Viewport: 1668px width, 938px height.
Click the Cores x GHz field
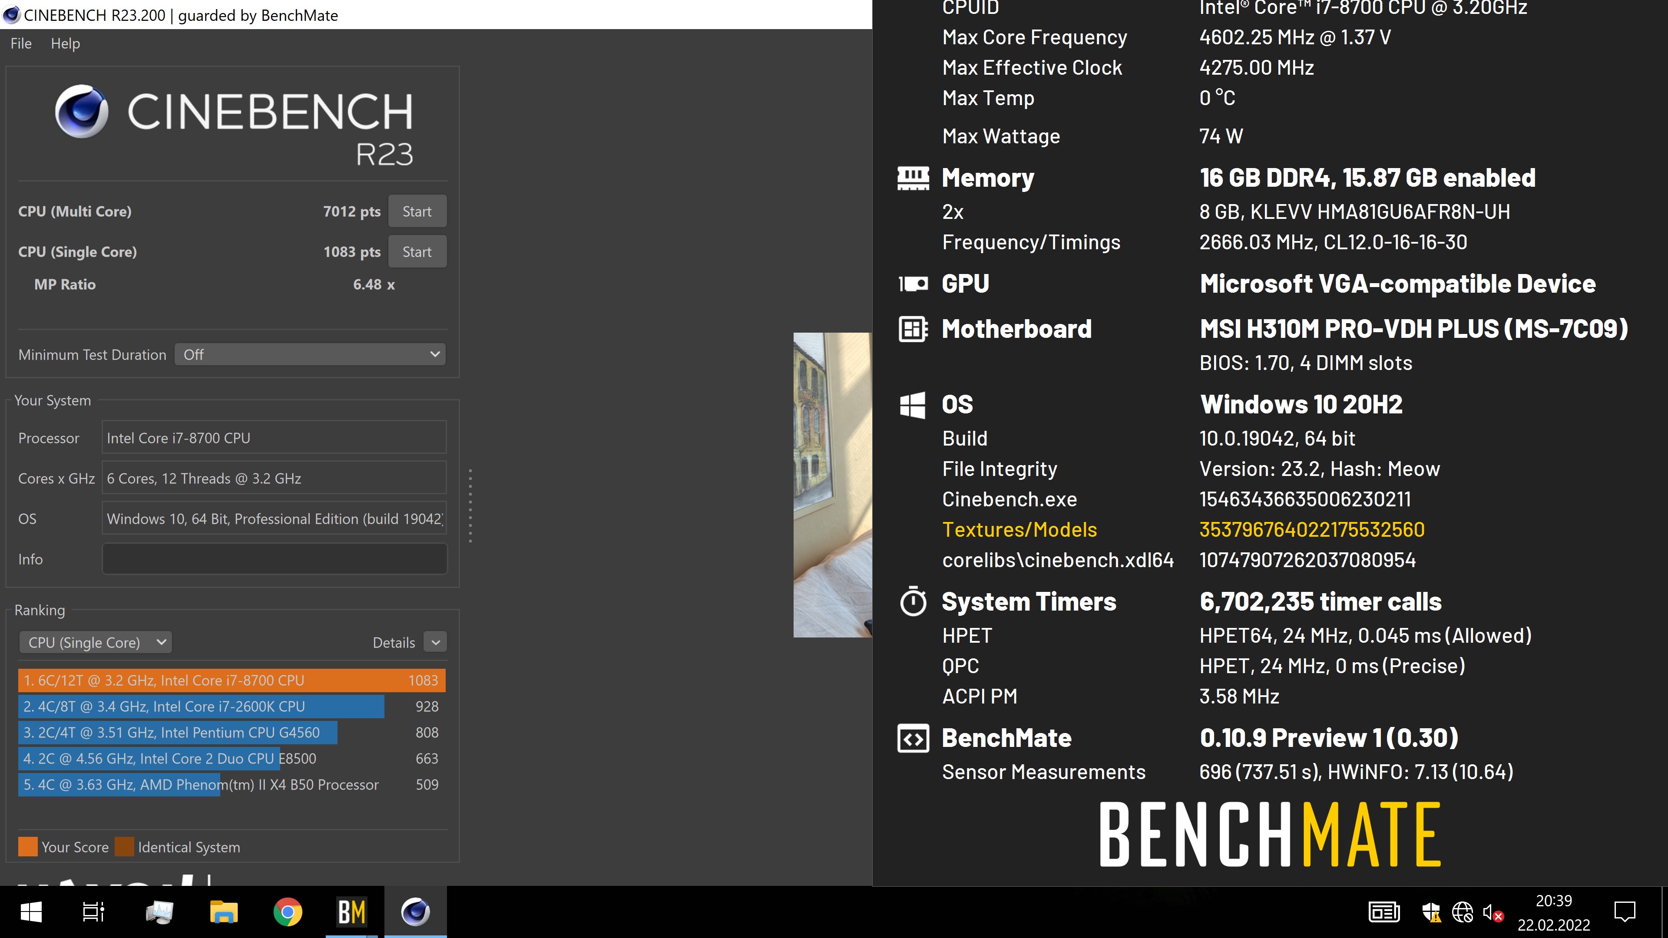pyautogui.click(x=274, y=479)
